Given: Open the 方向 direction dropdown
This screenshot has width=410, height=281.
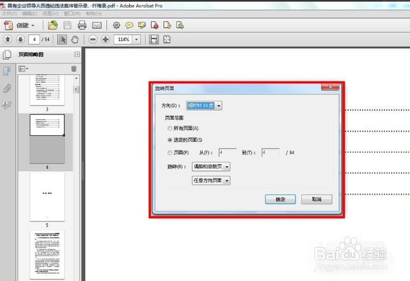Looking at the screenshot, I should point(204,105).
